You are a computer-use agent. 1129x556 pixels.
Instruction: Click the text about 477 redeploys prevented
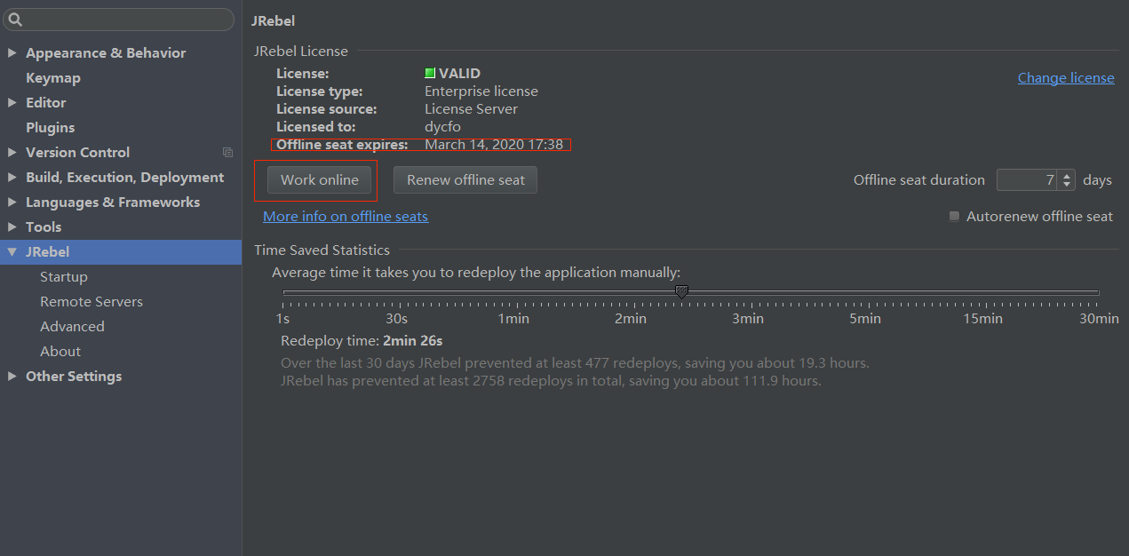point(575,363)
